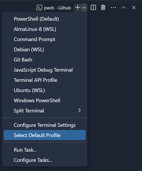
Task: Click the new terminal plus icon
Action: (x=78, y=8)
